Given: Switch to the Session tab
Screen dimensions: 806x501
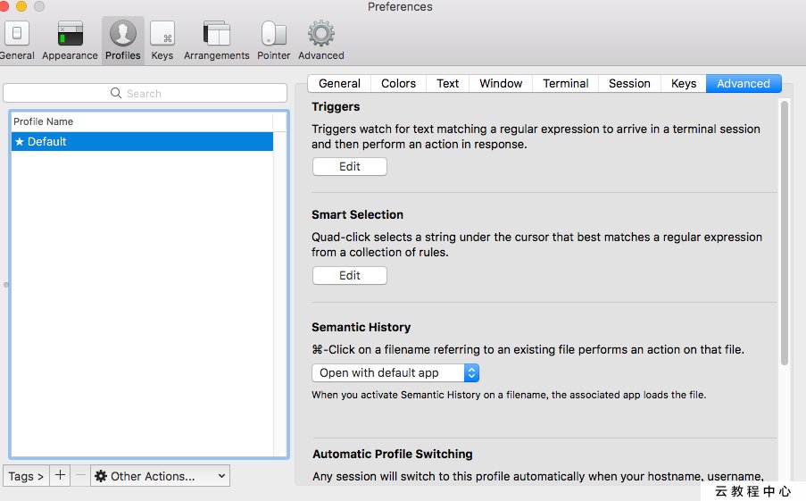Looking at the screenshot, I should tap(629, 83).
